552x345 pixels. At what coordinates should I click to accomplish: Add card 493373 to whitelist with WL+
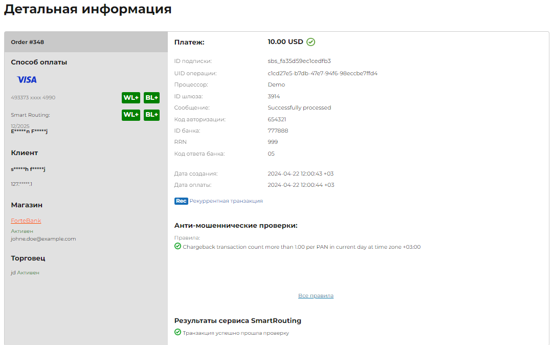click(x=131, y=98)
